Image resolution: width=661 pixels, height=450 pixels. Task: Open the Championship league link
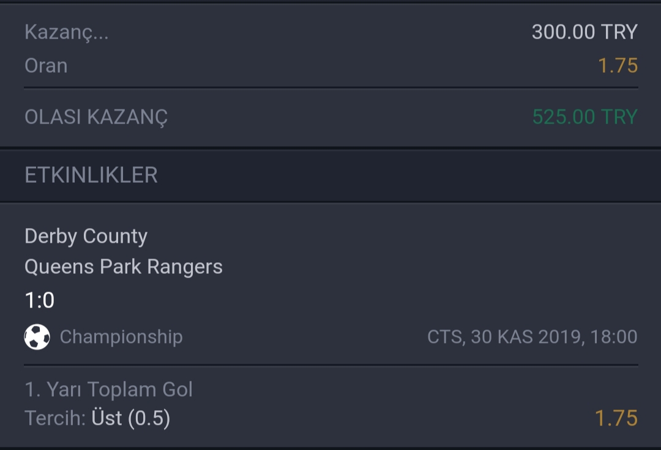tap(121, 337)
